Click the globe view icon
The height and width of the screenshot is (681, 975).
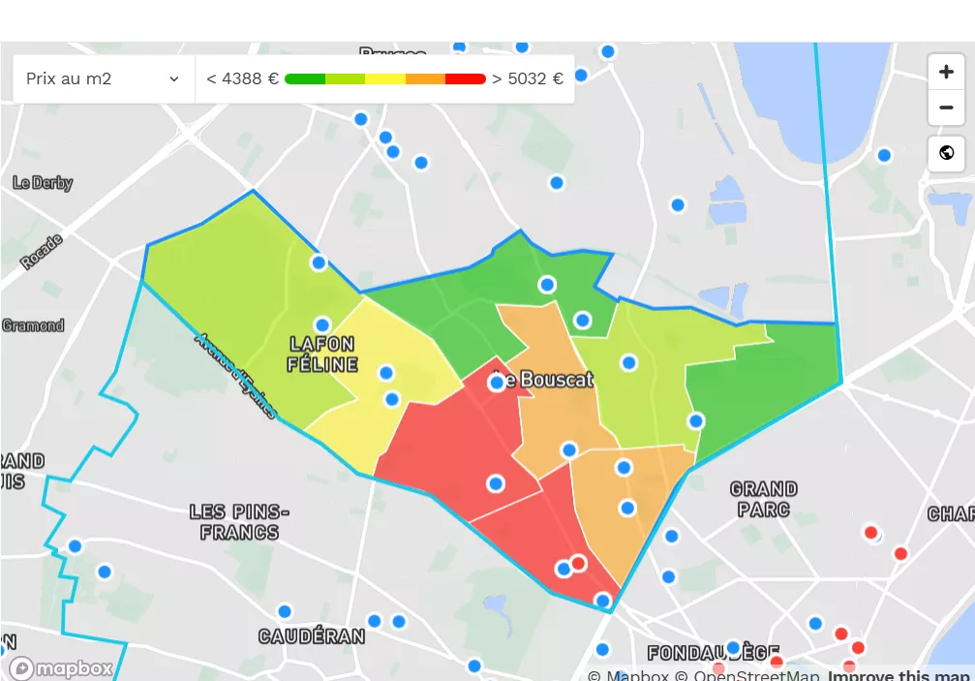[x=946, y=153]
